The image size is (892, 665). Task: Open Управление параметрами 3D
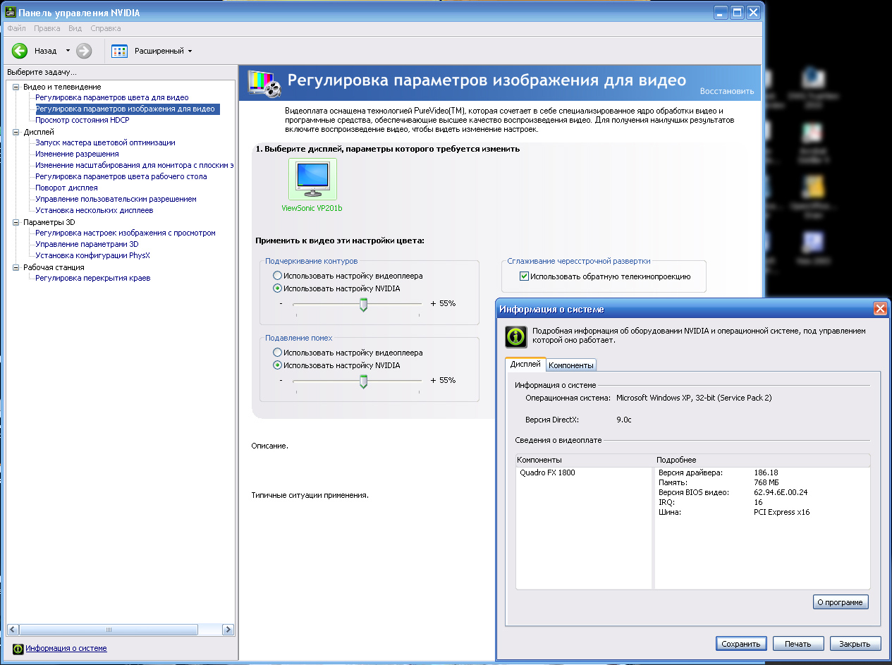pyautogui.click(x=87, y=244)
